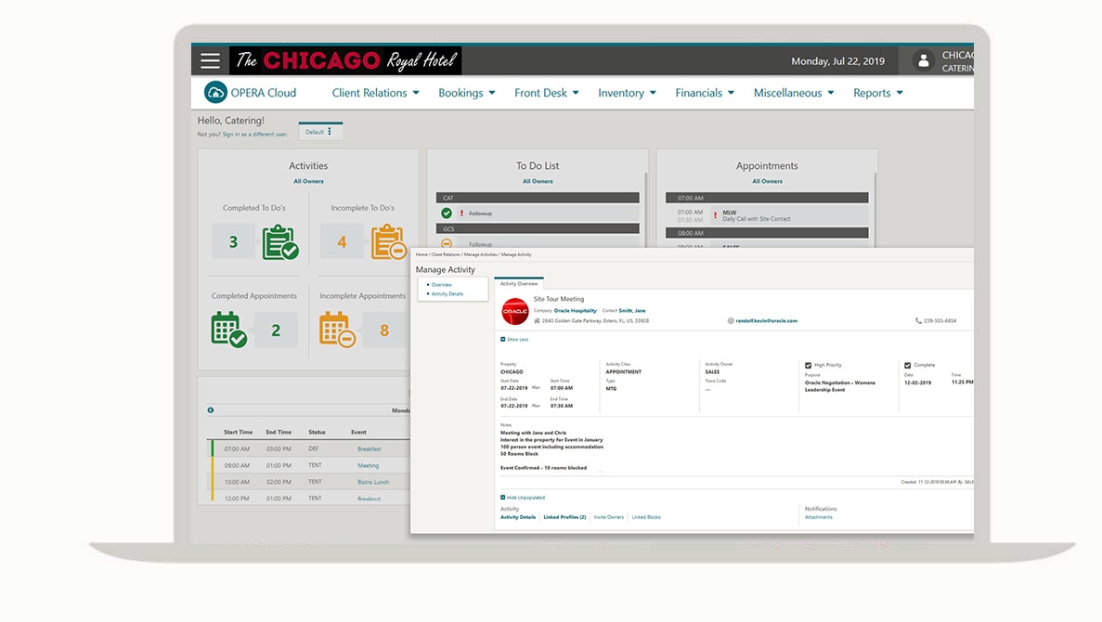The image size is (1102, 622).
Task: Click the user profile avatar icon
Action: (x=923, y=61)
